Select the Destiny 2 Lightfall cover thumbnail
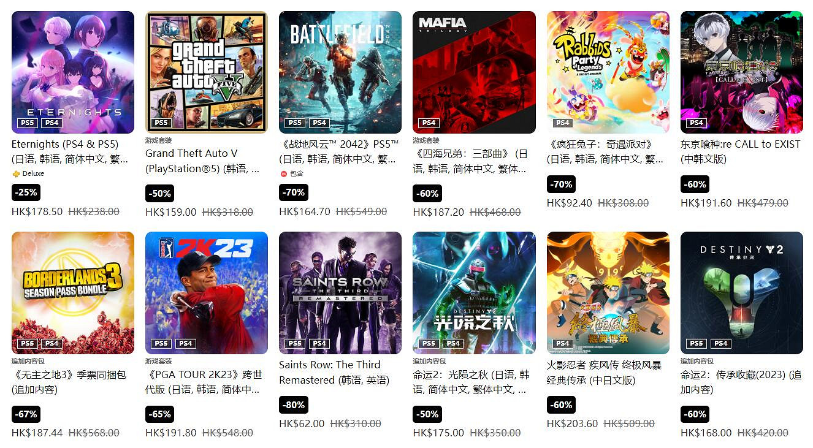This screenshot has height=448, width=813. (474, 293)
